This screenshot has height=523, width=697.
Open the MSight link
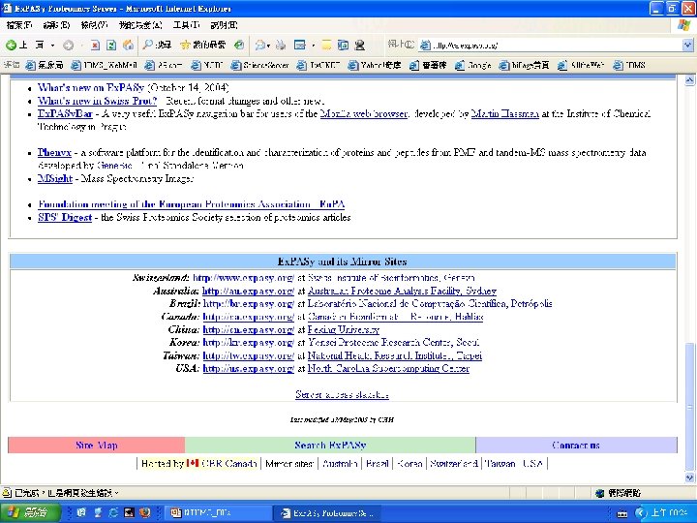[54, 179]
